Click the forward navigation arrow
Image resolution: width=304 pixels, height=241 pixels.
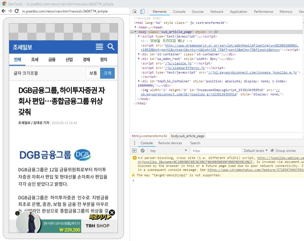coord(10,11)
